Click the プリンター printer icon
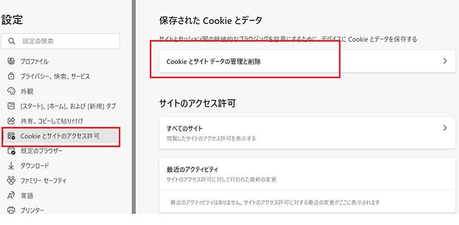Viewport: 459px width, 225px height. pos(11,210)
